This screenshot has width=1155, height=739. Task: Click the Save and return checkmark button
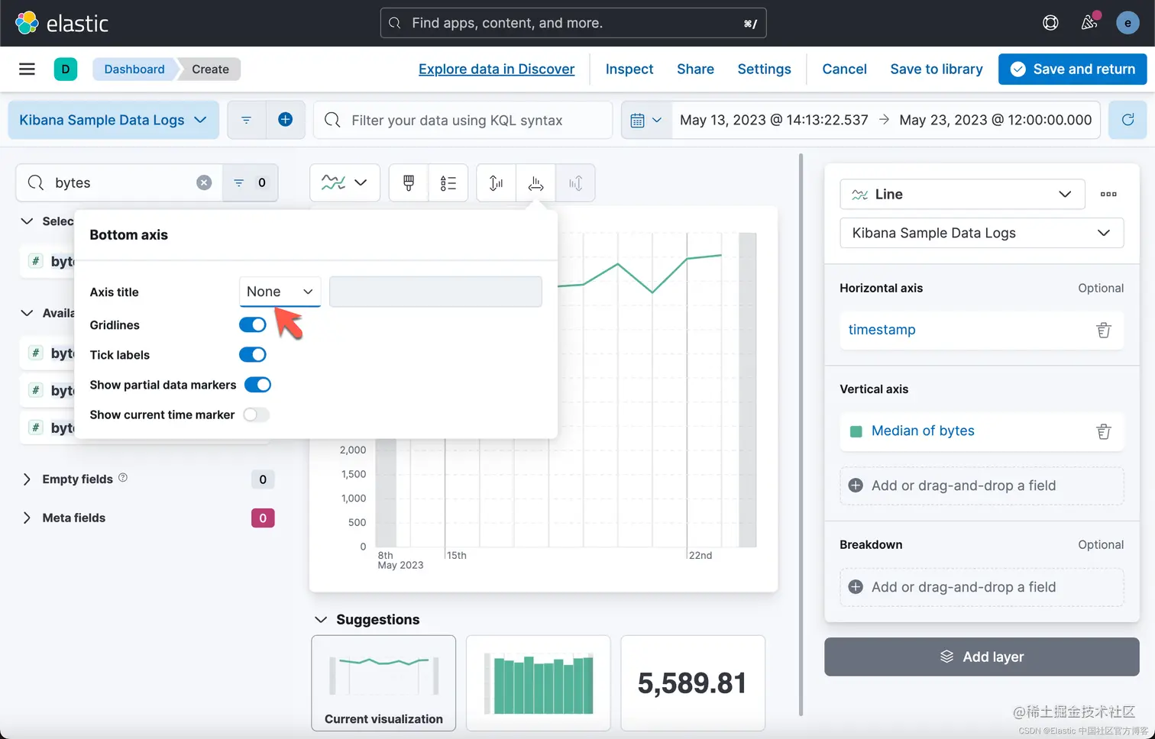tap(1072, 69)
